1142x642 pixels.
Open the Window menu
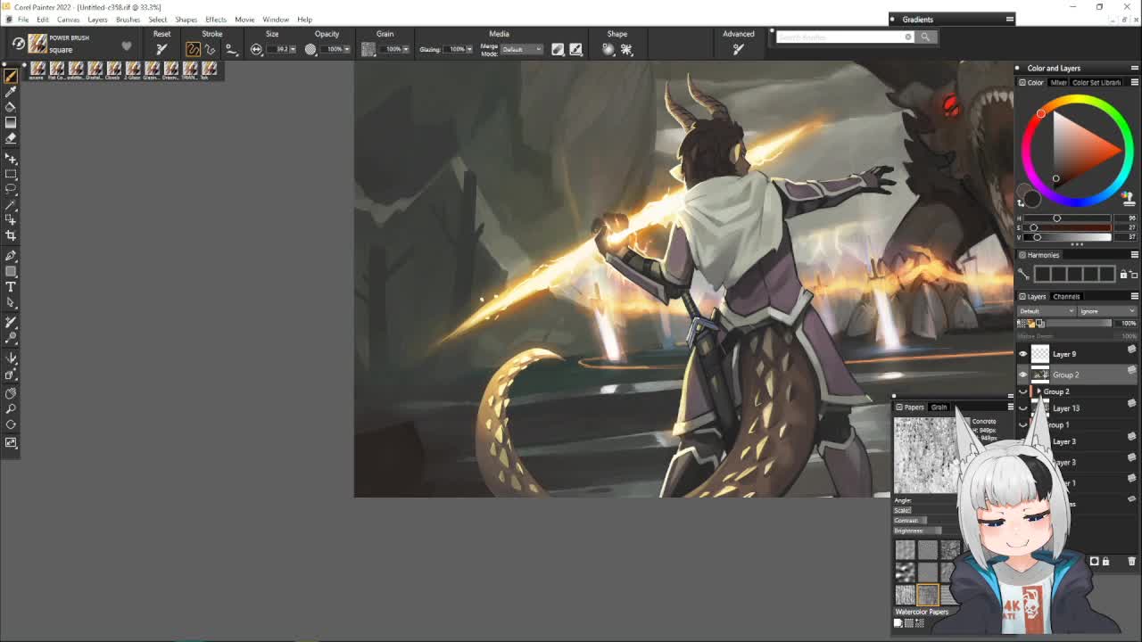[x=276, y=20]
